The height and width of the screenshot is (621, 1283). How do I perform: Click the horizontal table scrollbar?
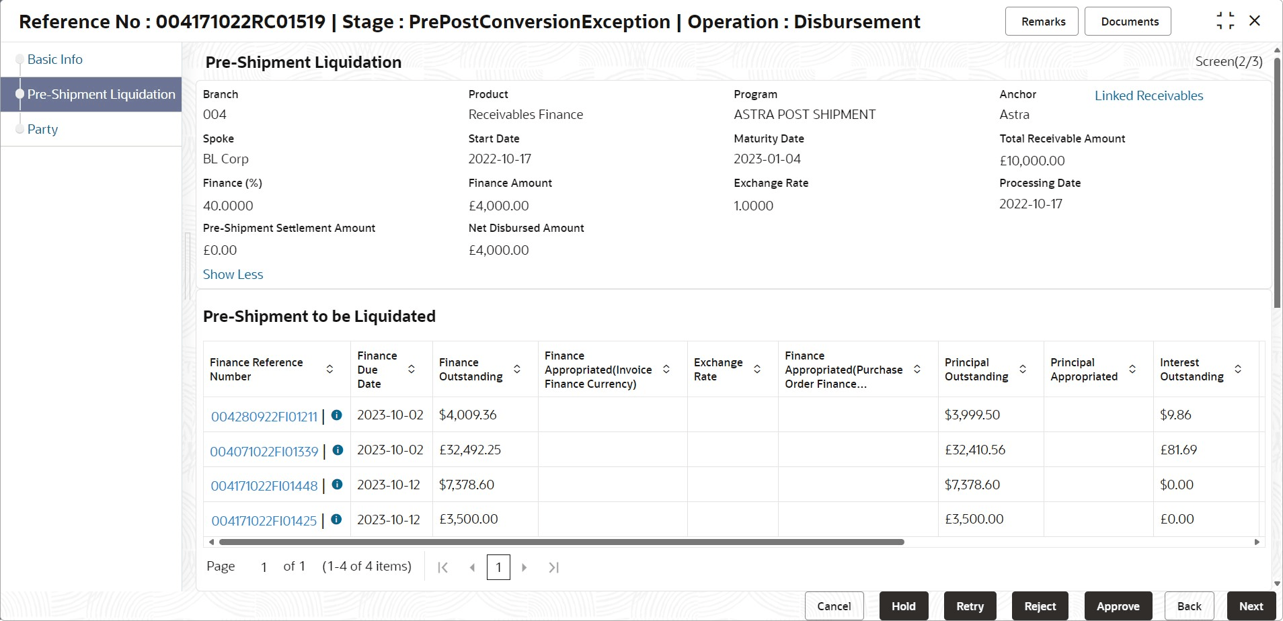[x=561, y=542]
